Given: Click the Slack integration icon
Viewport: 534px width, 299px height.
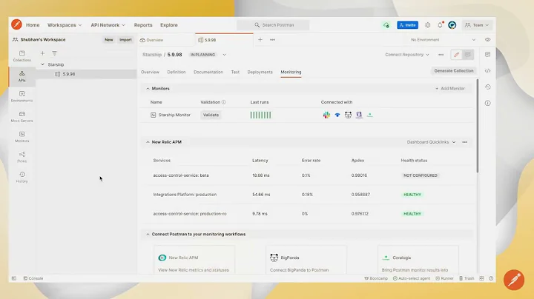Looking at the screenshot, I should coord(326,115).
